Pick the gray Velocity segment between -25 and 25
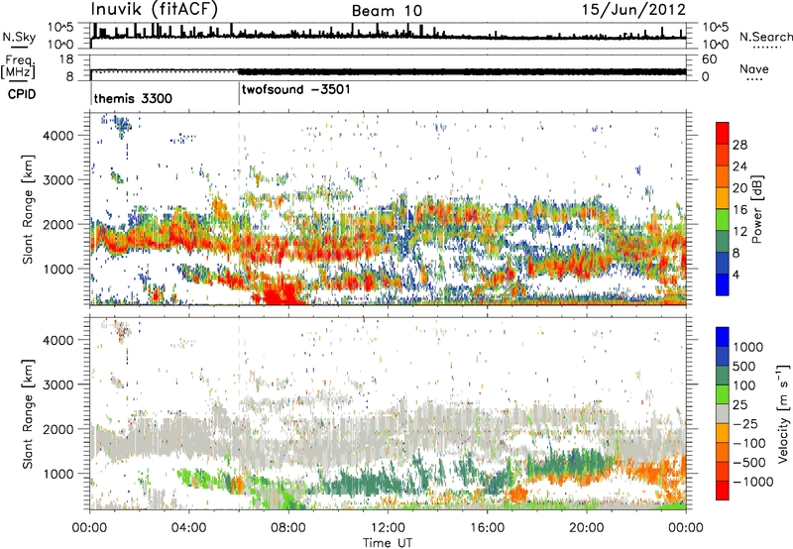793x549 pixels. click(x=723, y=413)
